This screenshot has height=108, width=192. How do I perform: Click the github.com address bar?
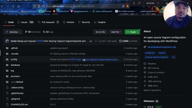pyautogui.click(x=81, y=6)
